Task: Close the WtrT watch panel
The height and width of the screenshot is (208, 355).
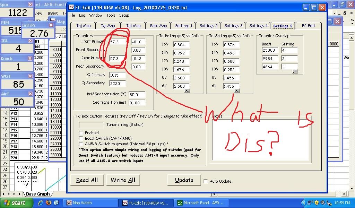Action: [x=31, y=76]
